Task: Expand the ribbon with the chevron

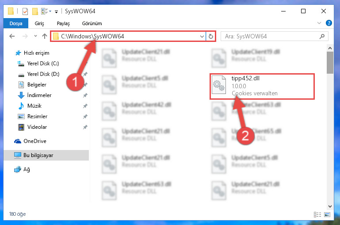Action: [319, 23]
